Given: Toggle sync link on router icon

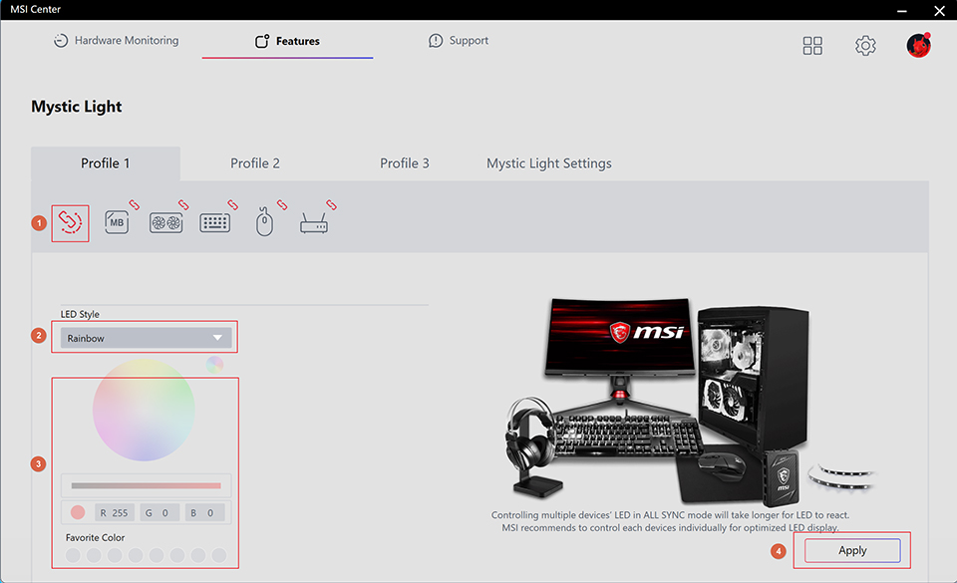Looking at the screenshot, I should [x=331, y=205].
